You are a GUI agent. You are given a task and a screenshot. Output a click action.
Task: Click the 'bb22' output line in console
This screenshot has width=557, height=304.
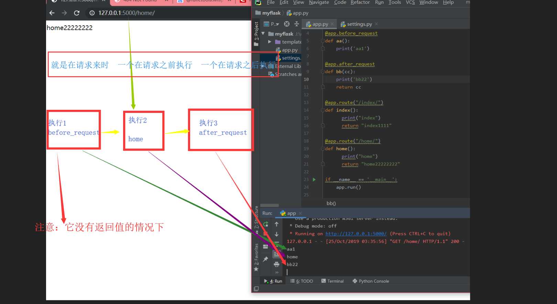pos(292,265)
